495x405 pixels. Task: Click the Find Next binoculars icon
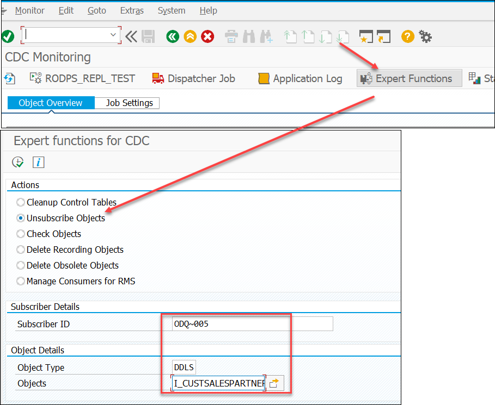tap(266, 36)
